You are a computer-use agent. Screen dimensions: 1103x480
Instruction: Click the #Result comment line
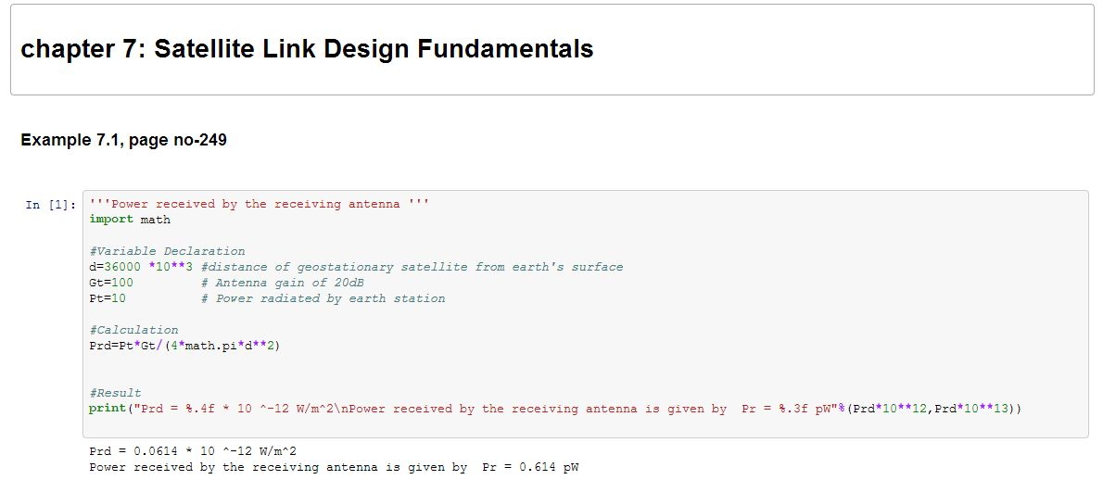115,393
